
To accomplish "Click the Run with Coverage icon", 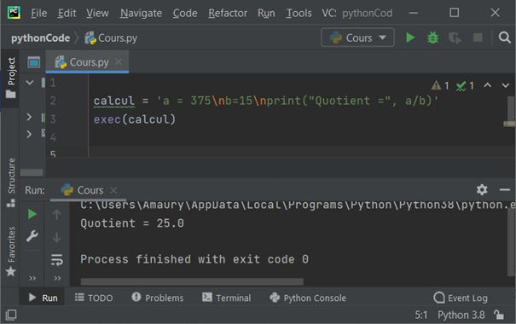I will pyautogui.click(x=455, y=38).
